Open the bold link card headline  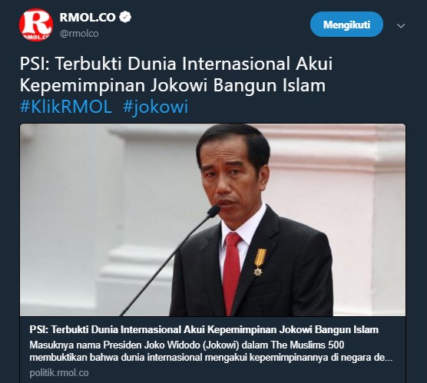tap(204, 329)
